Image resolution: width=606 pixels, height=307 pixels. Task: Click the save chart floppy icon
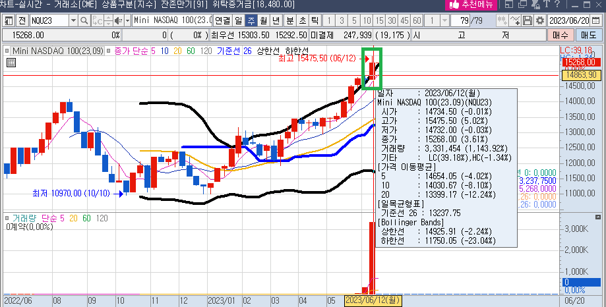pyautogui.click(x=527, y=20)
